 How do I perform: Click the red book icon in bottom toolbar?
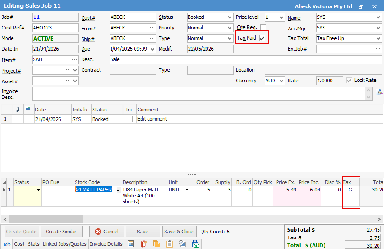coord(143,244)
